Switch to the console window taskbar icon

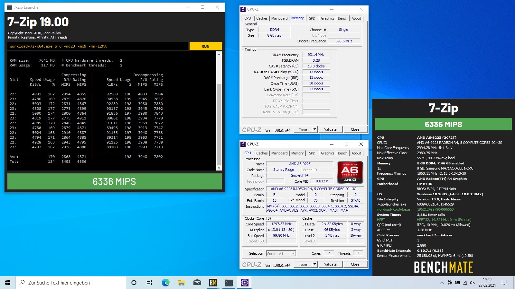point(229,283)
